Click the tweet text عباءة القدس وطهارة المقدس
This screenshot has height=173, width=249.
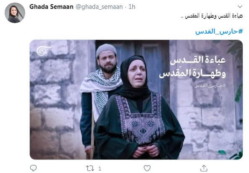(212, 16)
